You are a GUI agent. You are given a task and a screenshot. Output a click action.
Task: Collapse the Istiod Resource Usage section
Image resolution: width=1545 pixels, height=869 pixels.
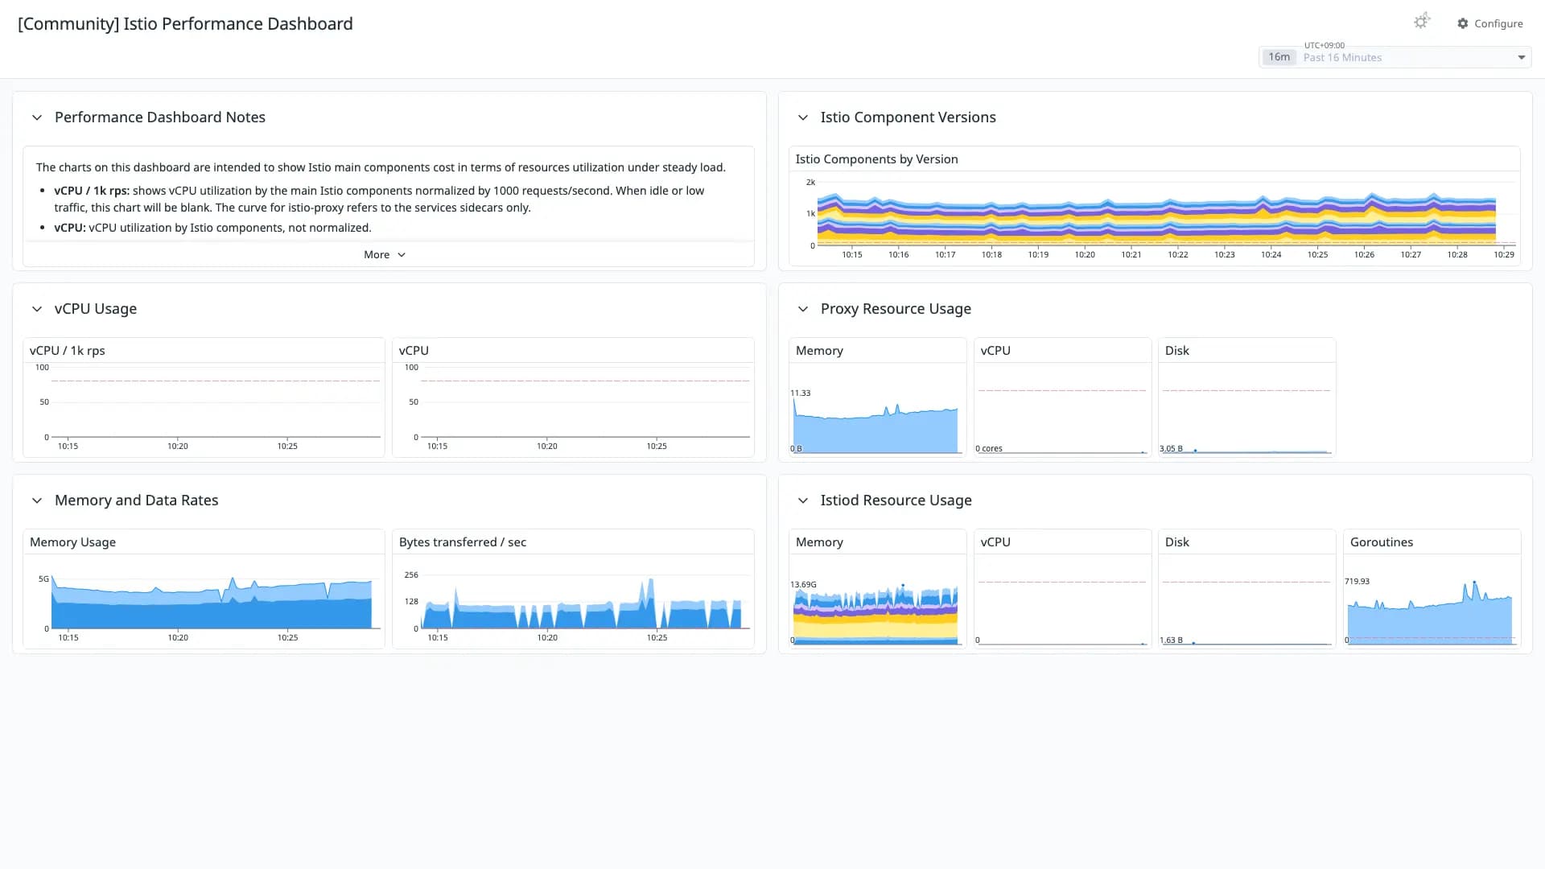pyautogui.click(x=802, y=500)
